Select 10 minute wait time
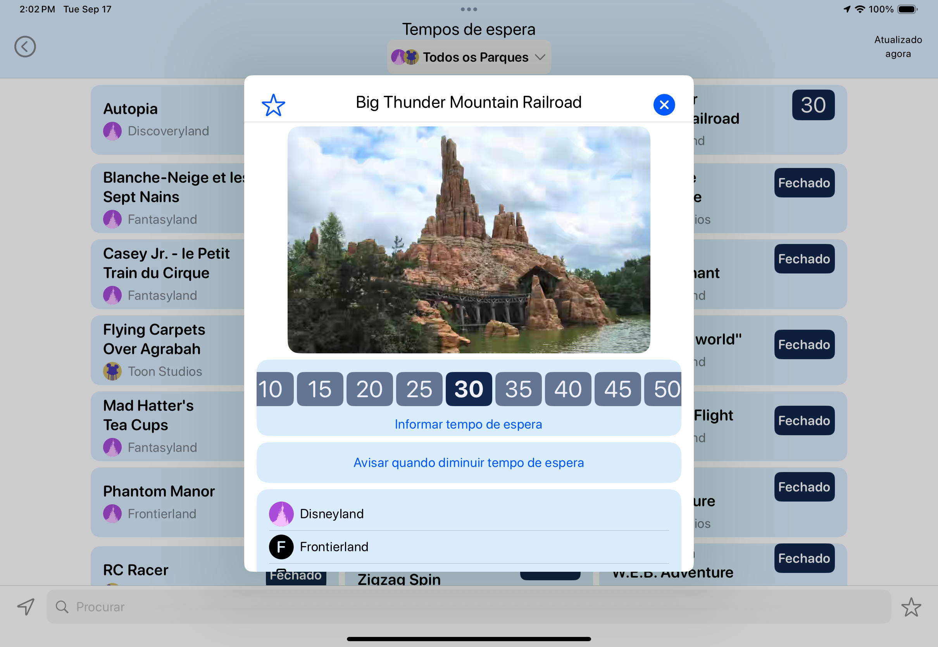Viewport: 938px width, 647px height. [x=274, y=389]
